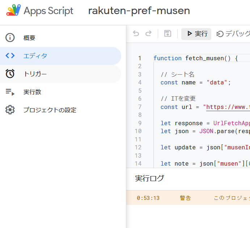This screenshot has width=250, height=228.
Task: Click the 0:53:13 log timestamp
Action: (148, 198)
